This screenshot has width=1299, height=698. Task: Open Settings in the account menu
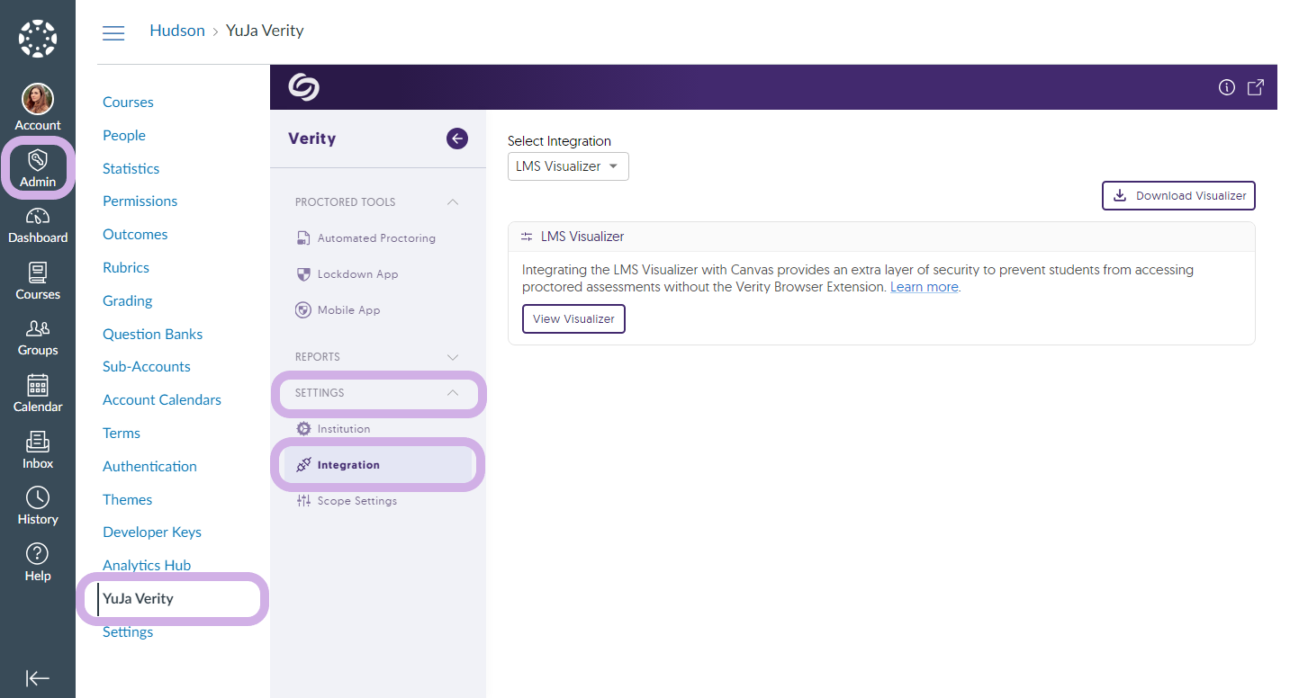pyautogui.click(x=128, y=632)
